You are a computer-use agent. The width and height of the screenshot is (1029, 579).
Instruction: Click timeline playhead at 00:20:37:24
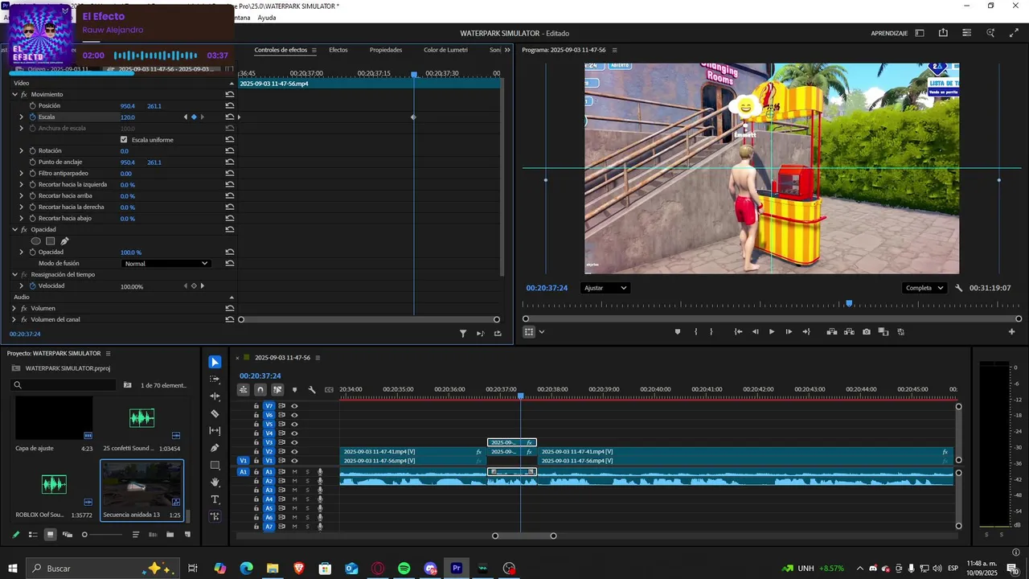(521, 396)
